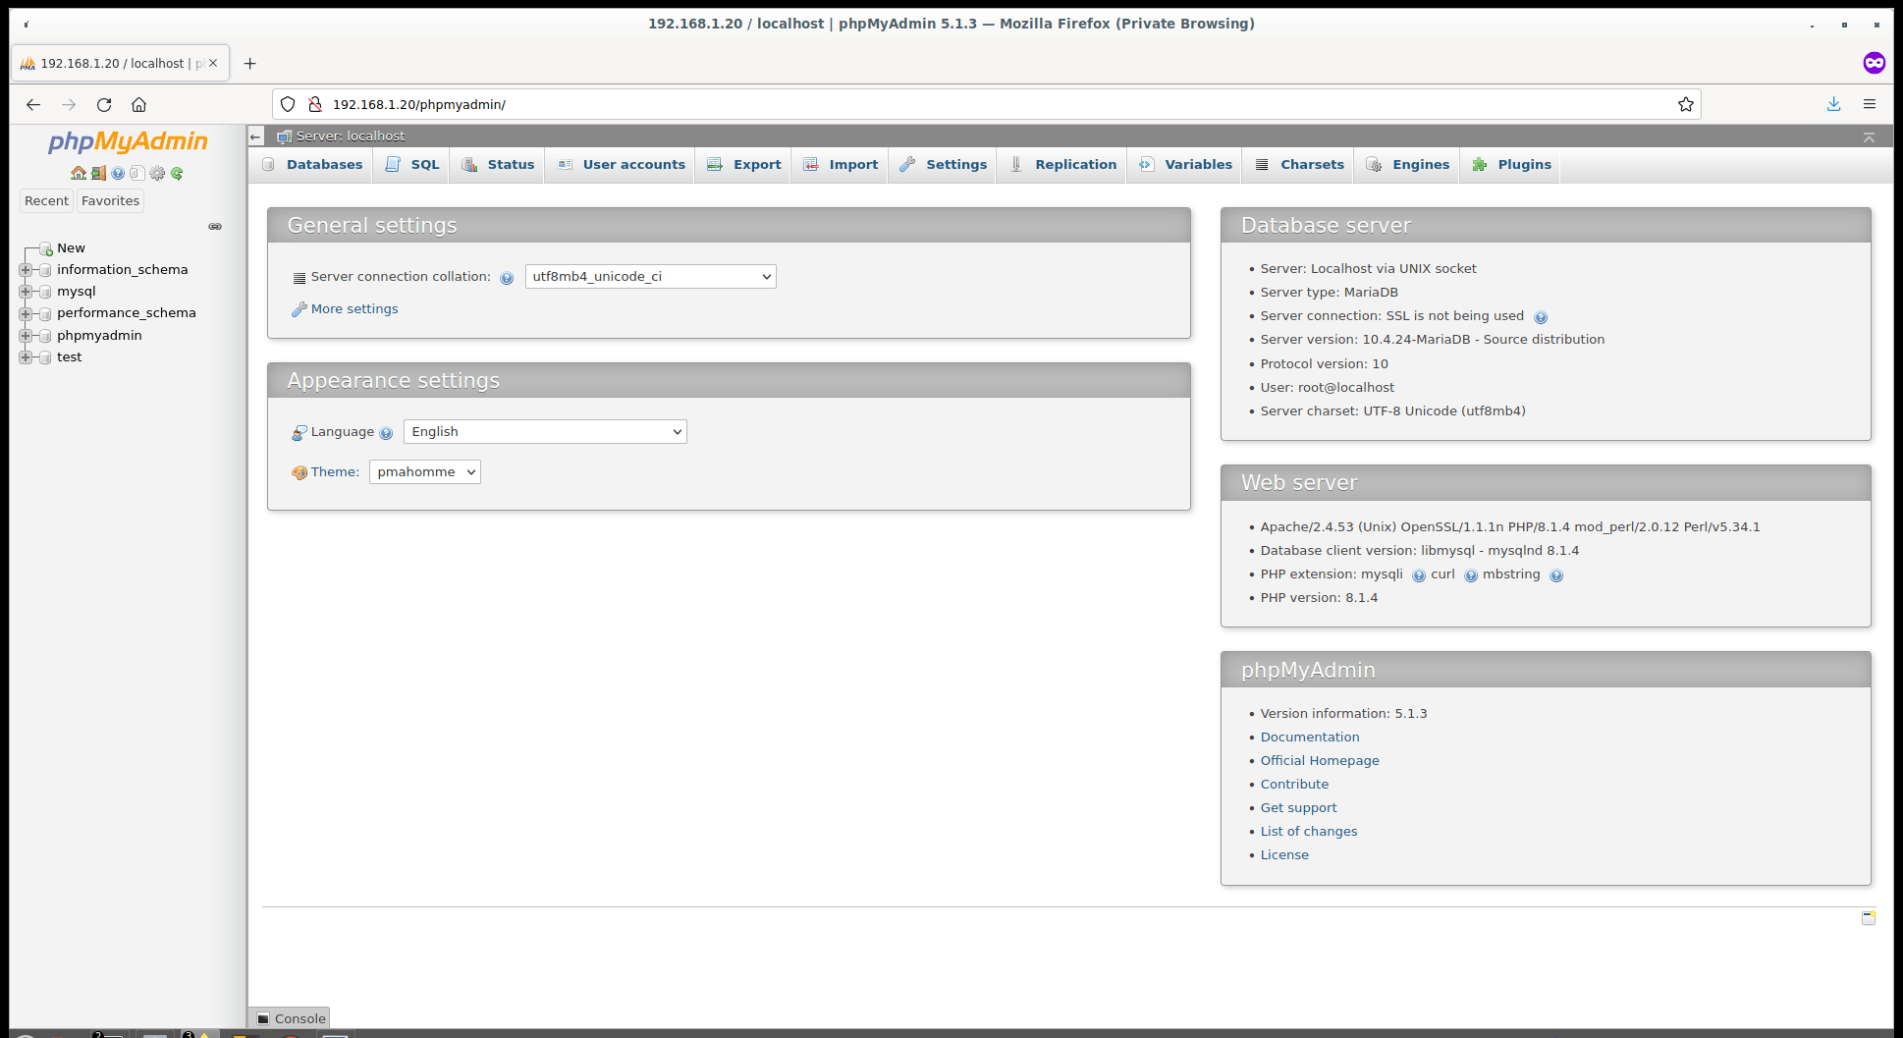
Task: Click the Firefox downloads icon
Action: (1833, 104)
